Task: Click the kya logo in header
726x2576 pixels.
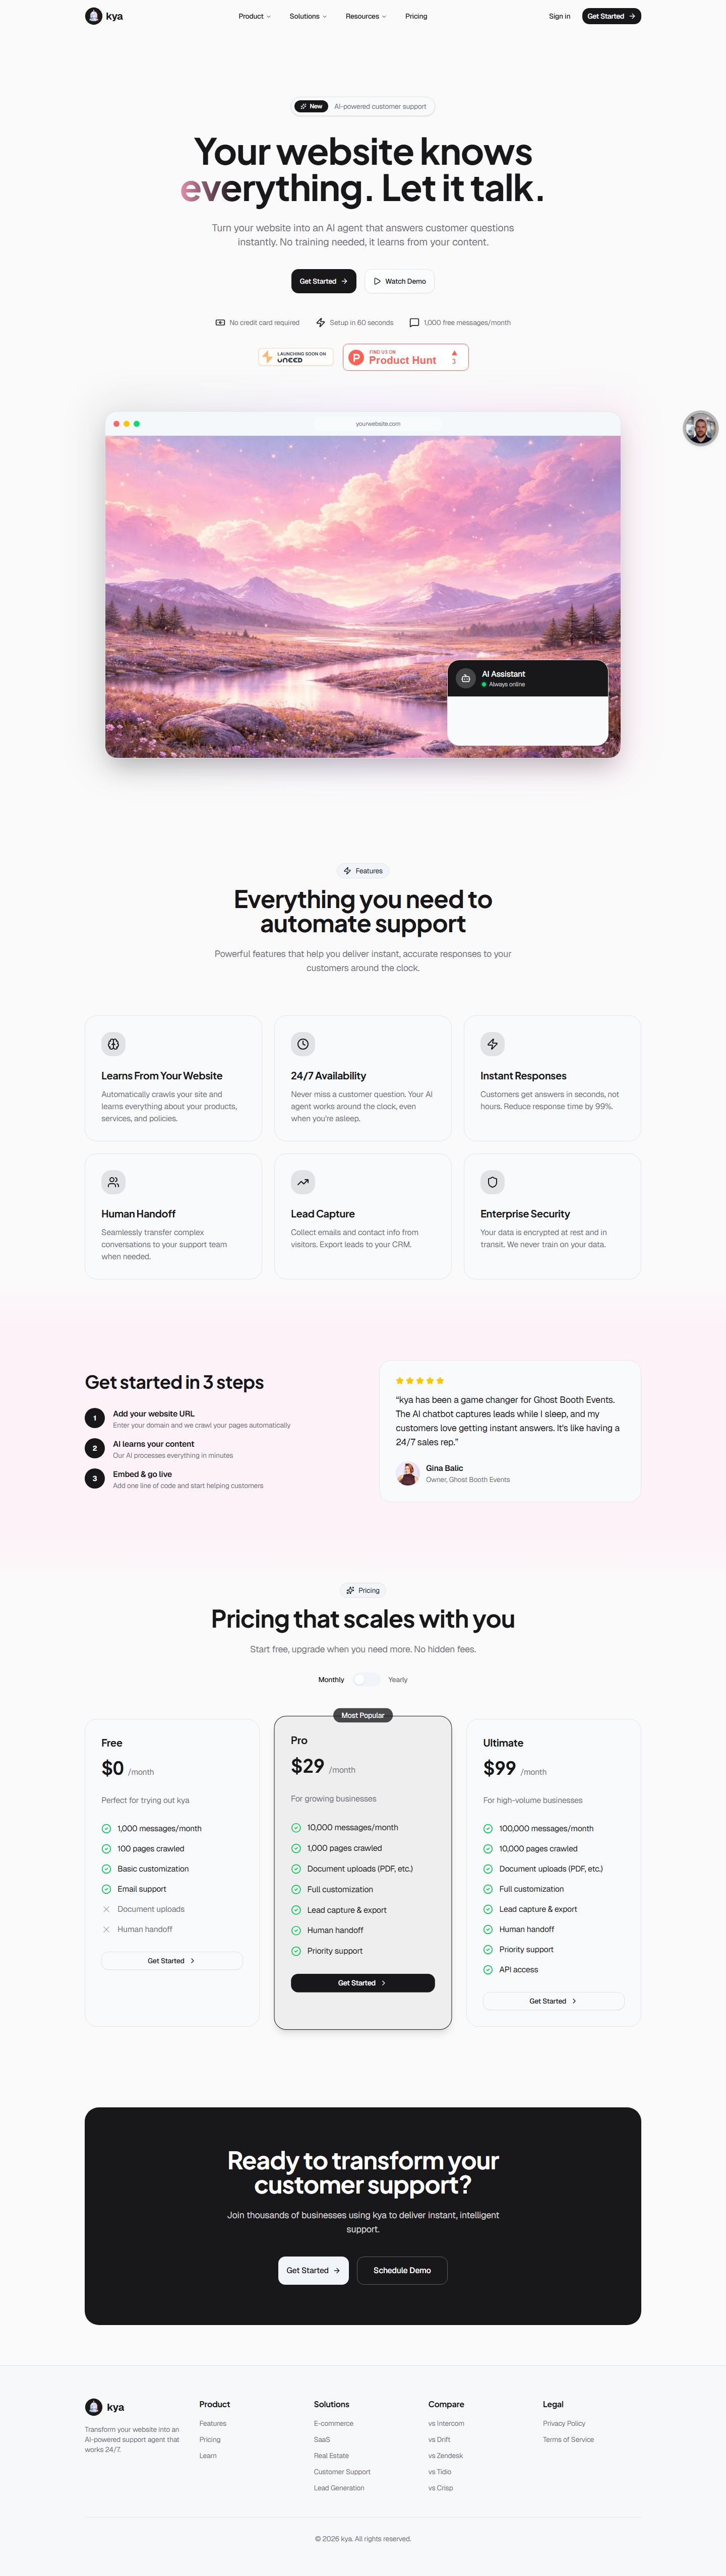Action: point(104,16)
